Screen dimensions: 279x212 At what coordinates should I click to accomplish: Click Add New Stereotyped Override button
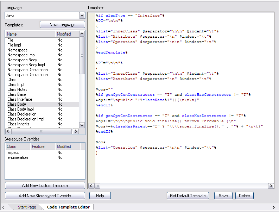click(45, 195)
